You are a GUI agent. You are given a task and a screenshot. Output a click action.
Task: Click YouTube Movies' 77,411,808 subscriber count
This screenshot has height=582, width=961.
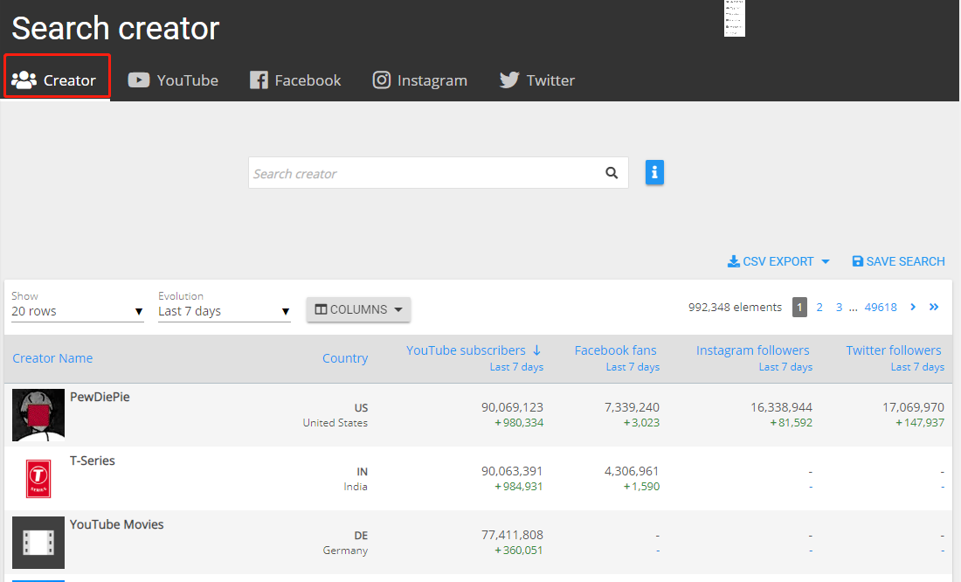click(x=512, y=535)
